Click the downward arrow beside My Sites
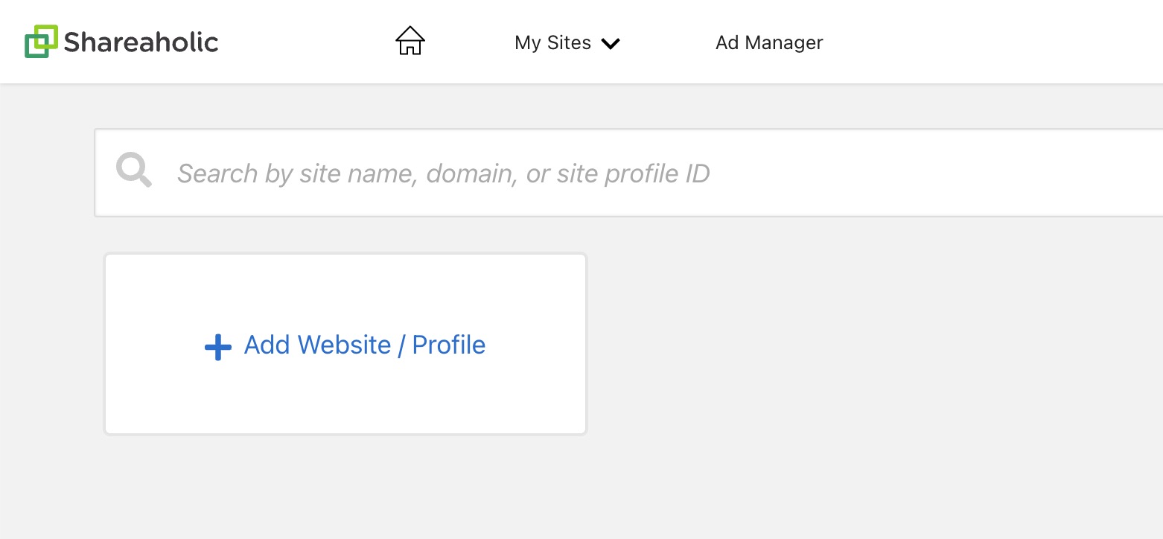 [x=611, y=44]
